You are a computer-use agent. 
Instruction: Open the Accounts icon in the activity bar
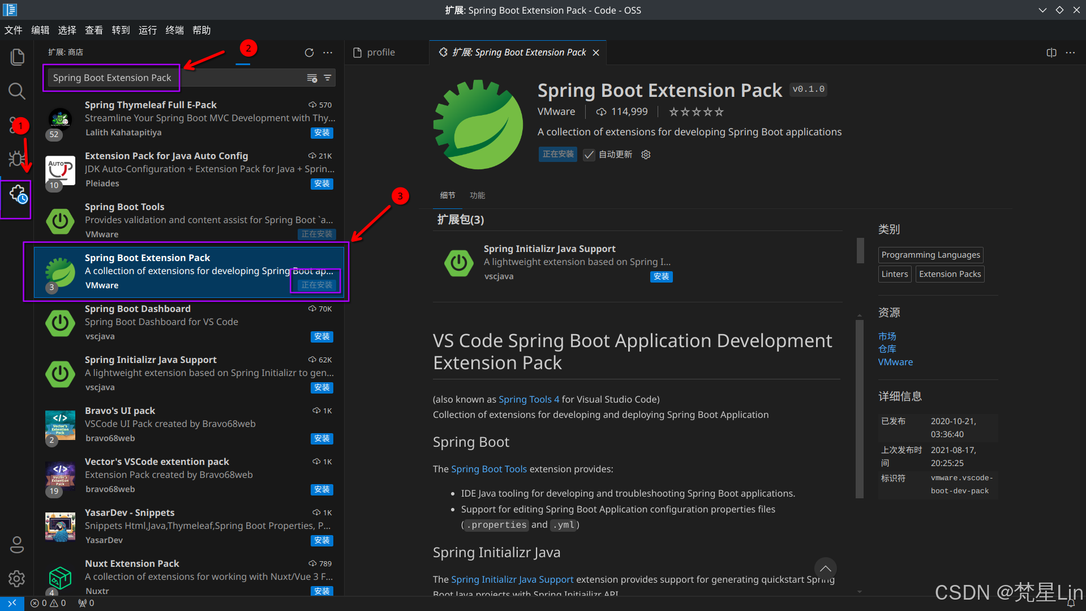tap(16, 545)
